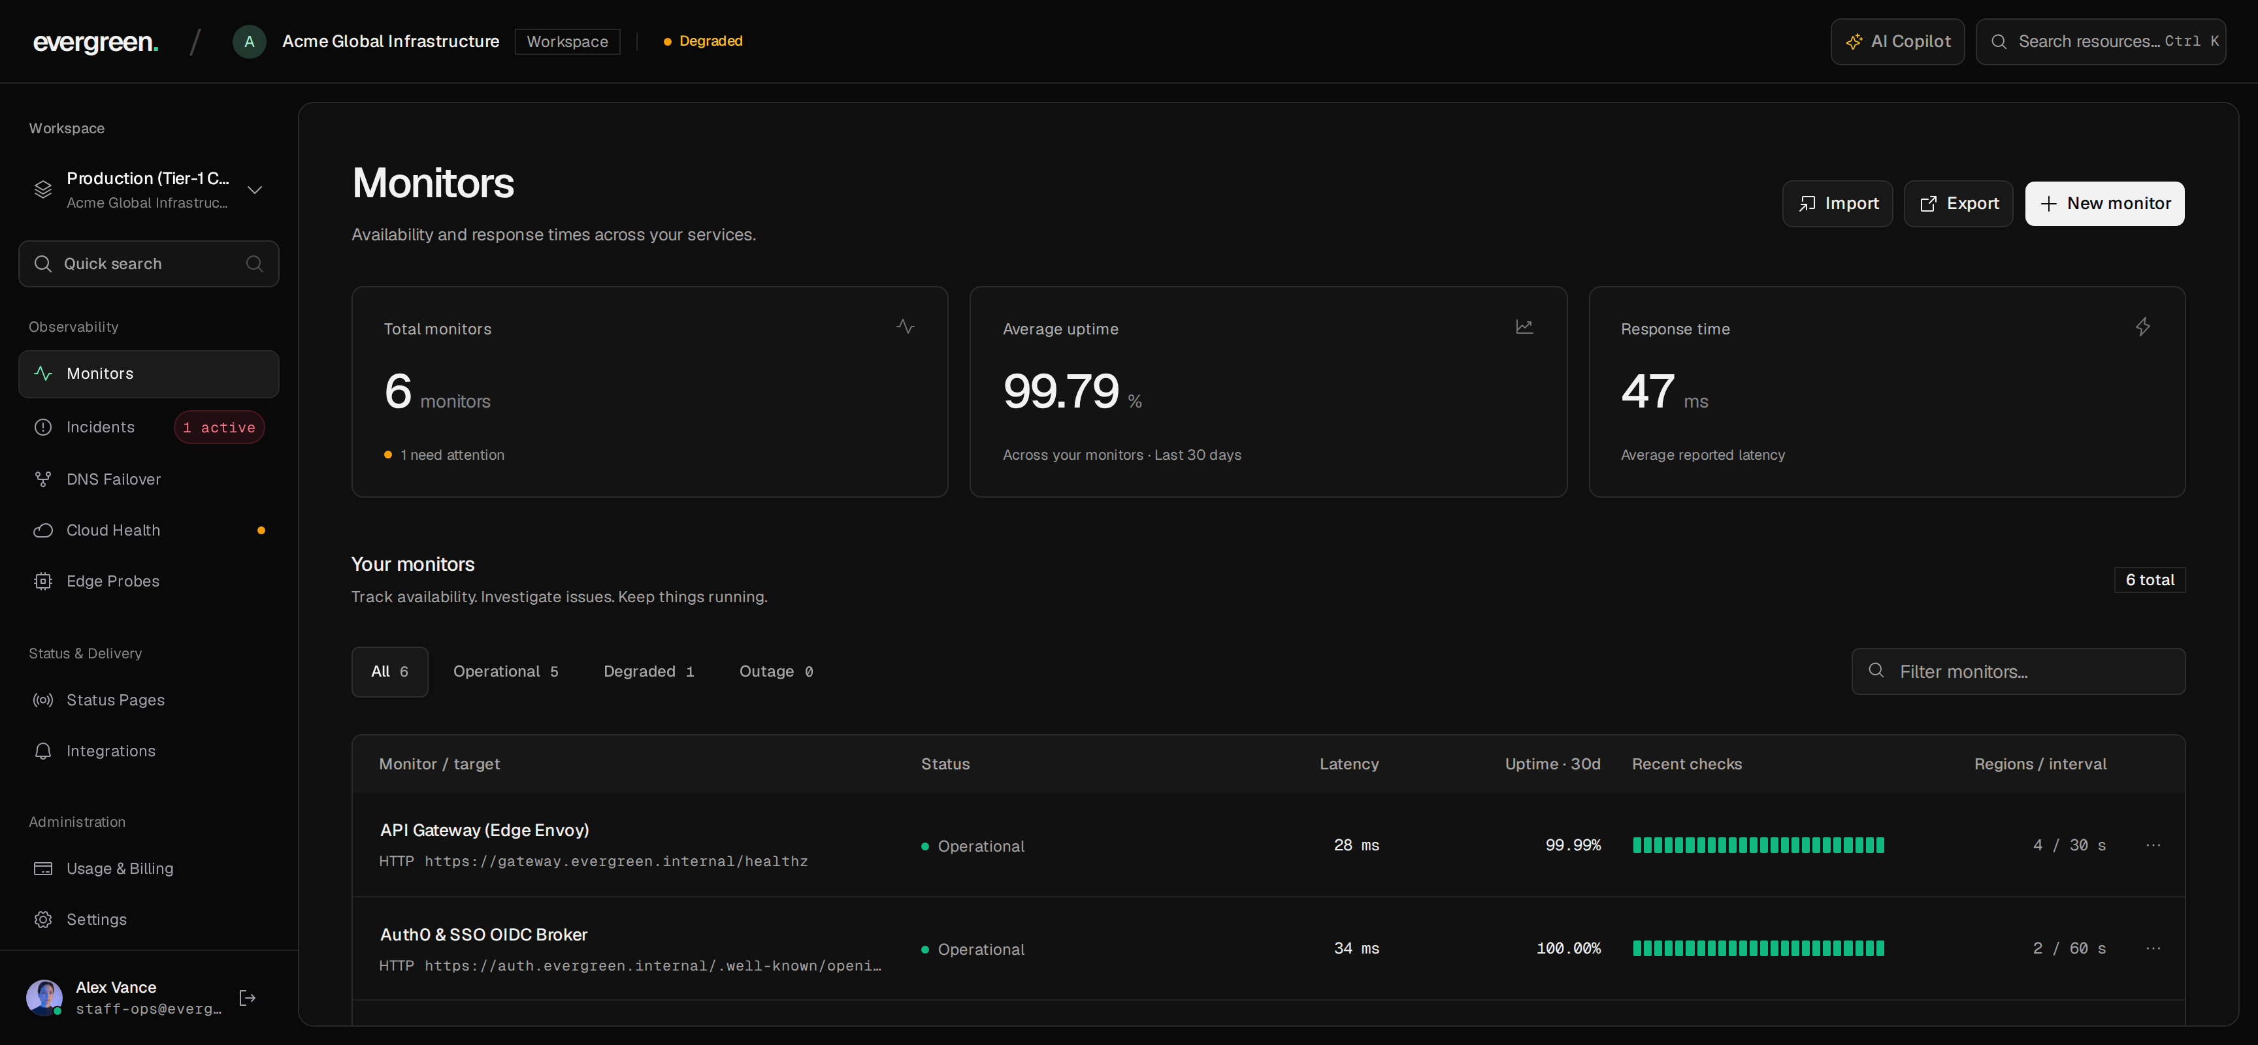Click the Quick search box

click(148, 264)
